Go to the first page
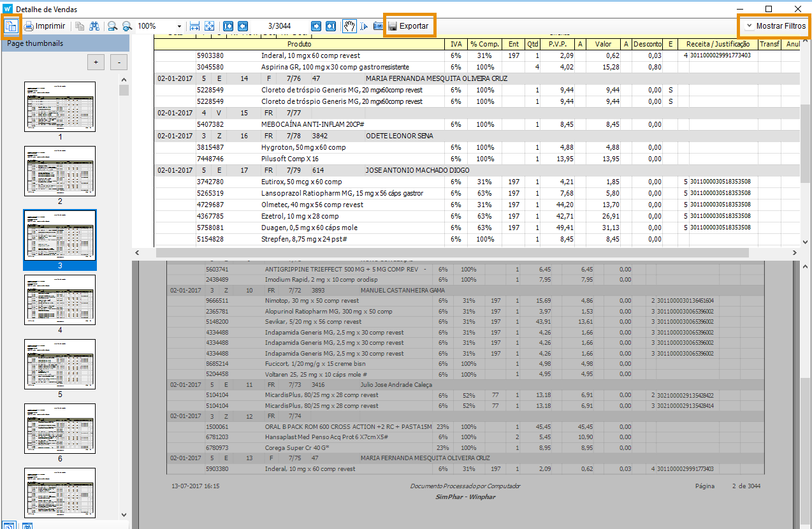Viewport: 812px width, 529px height. [228, 26]
